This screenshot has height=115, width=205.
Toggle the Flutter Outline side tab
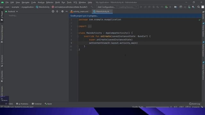click(x=203, y=30)
